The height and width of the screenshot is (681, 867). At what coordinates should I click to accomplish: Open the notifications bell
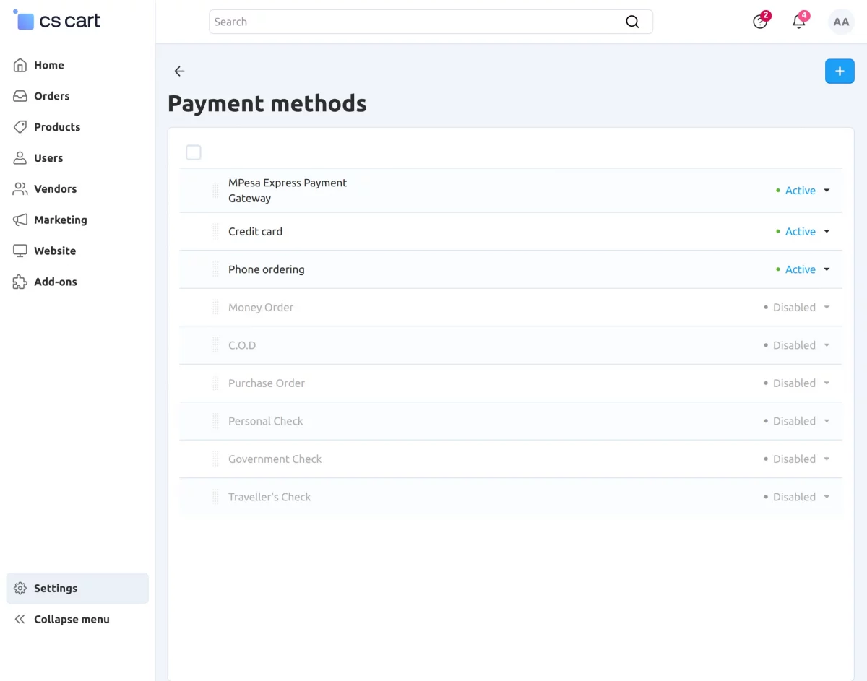point(799,22)
